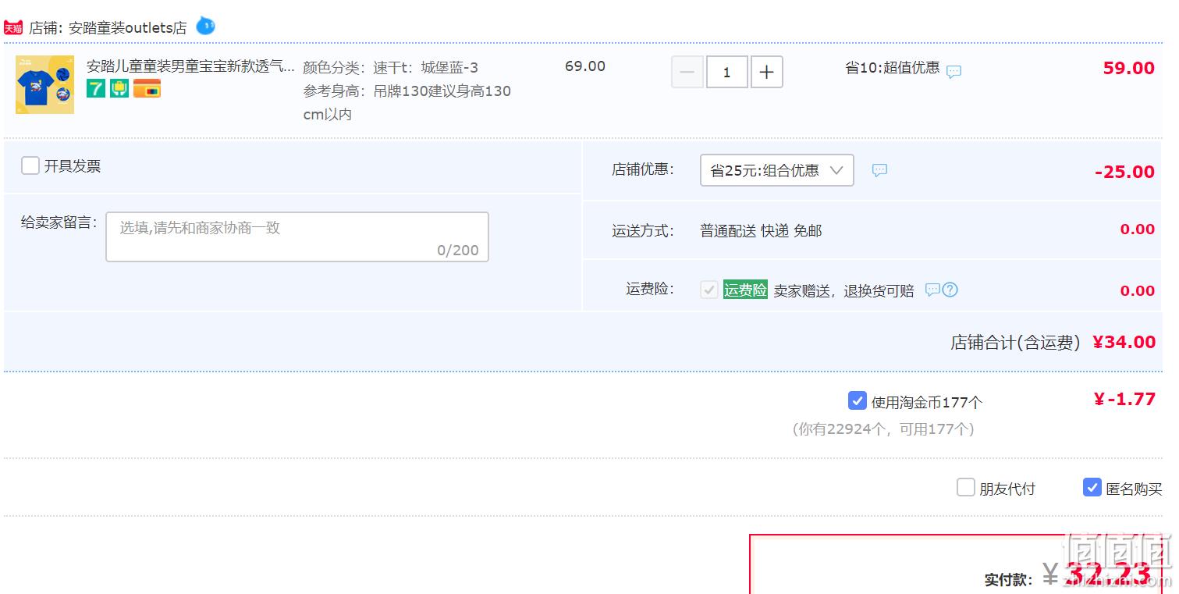Click the orange credit card badge icon
Image resolution: width=1179 pixels, height=594 pixels.
(x=147, y=88)
